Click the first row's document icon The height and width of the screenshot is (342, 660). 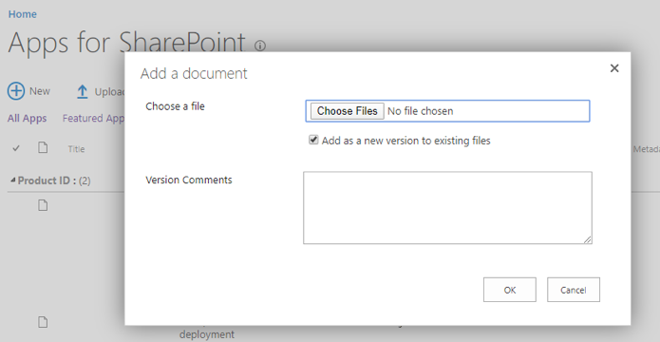tap(43, 205)
